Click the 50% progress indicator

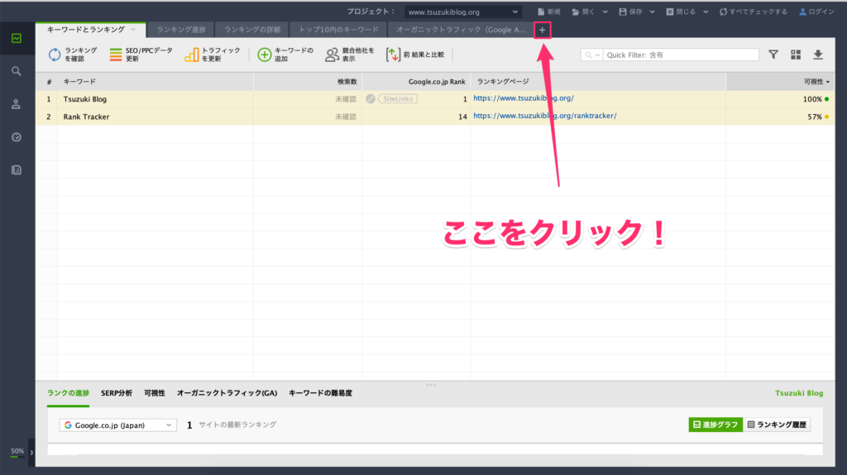point(17,452)
